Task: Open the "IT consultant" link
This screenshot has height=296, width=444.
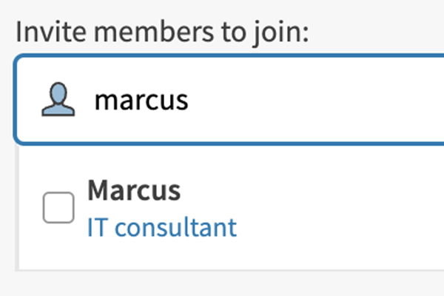Action: [x=162, y=227]
